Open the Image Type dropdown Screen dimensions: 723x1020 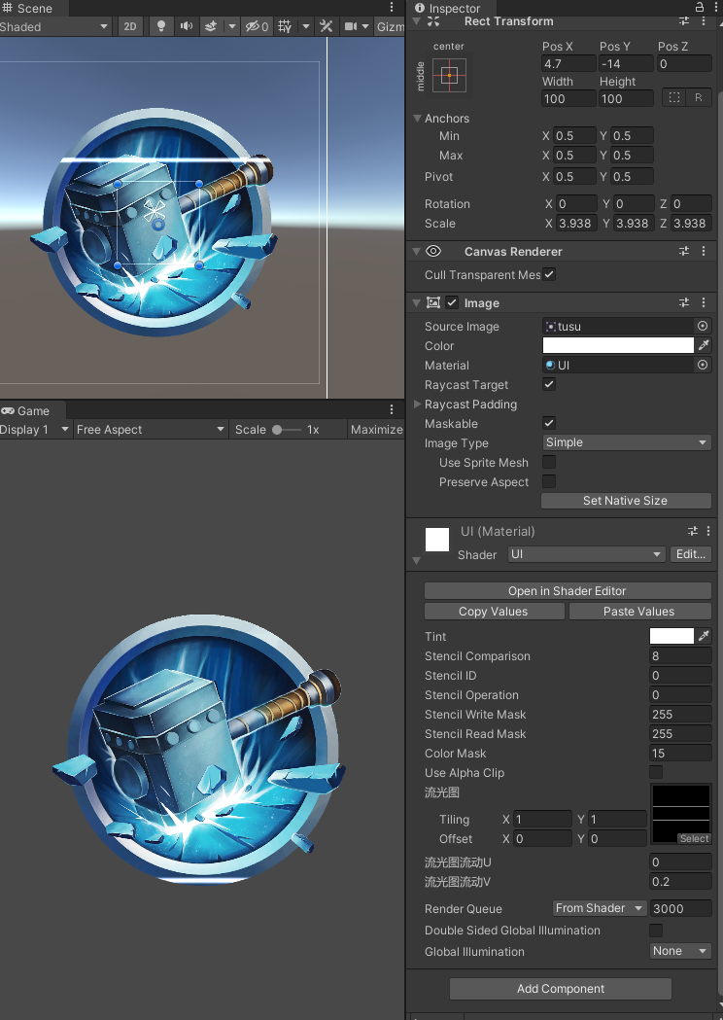(x=627, y=442)
